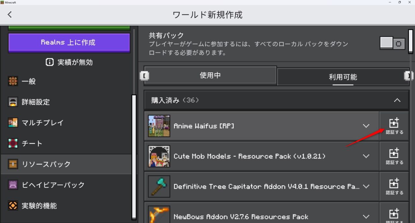
Task: Open the 詳細設定 section
Action: 66,102
